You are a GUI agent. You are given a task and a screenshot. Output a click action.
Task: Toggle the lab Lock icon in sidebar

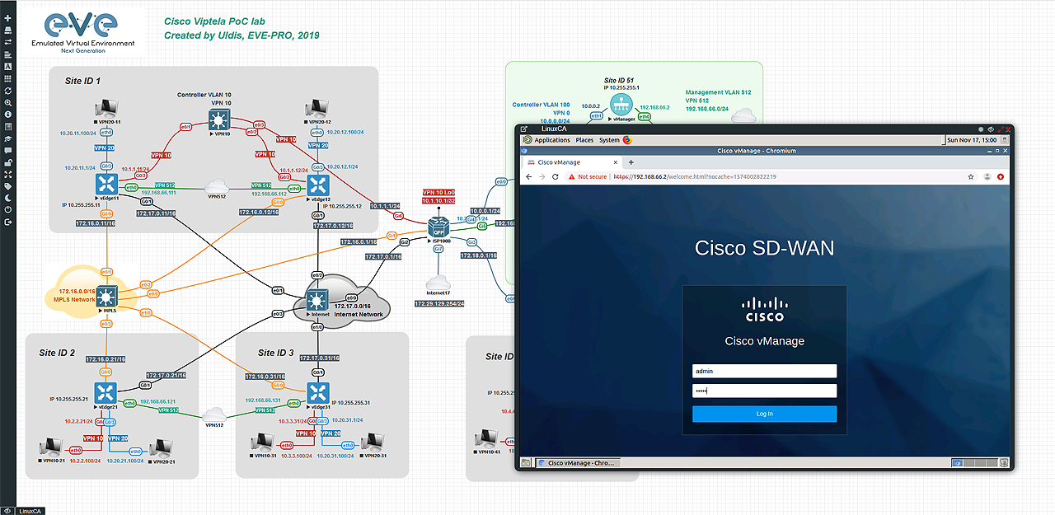point(7,163)
